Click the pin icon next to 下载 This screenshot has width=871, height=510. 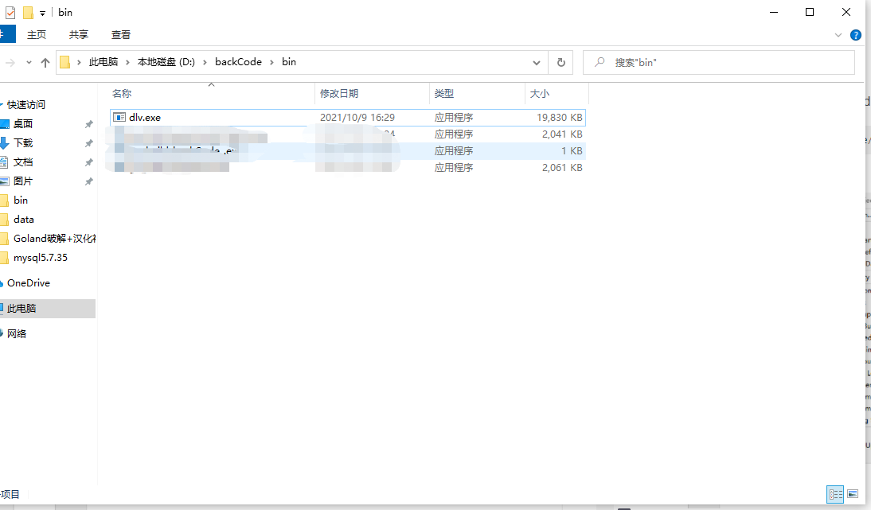pyautogui.click(x=88, y=144)
